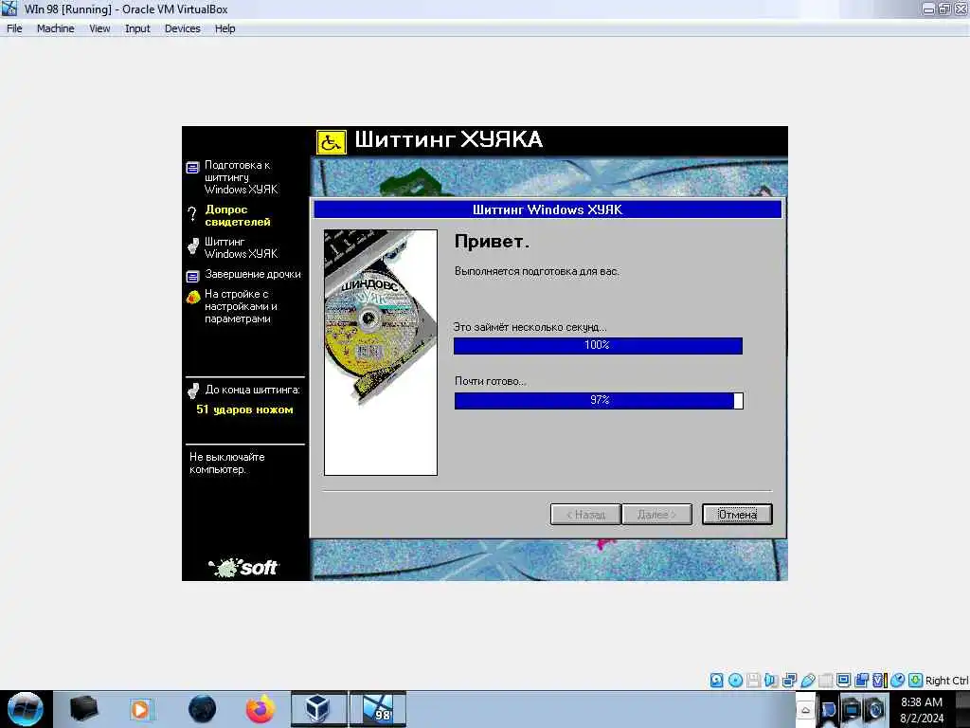The width and height of the screenshot is (970, 728).
Task: Click the monitor icon in system tray
Action: pyautogui.click(x=852, y=710)
